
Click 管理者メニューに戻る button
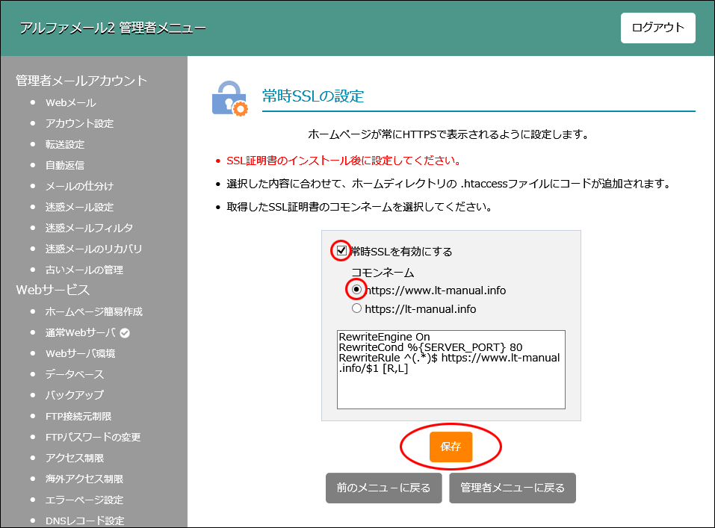[512, 488]
